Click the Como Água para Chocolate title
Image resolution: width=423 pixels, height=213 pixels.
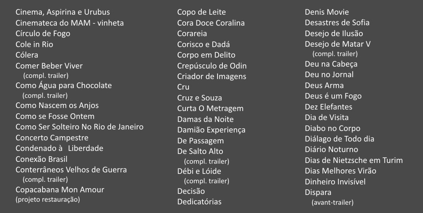[x=64, y=85]
